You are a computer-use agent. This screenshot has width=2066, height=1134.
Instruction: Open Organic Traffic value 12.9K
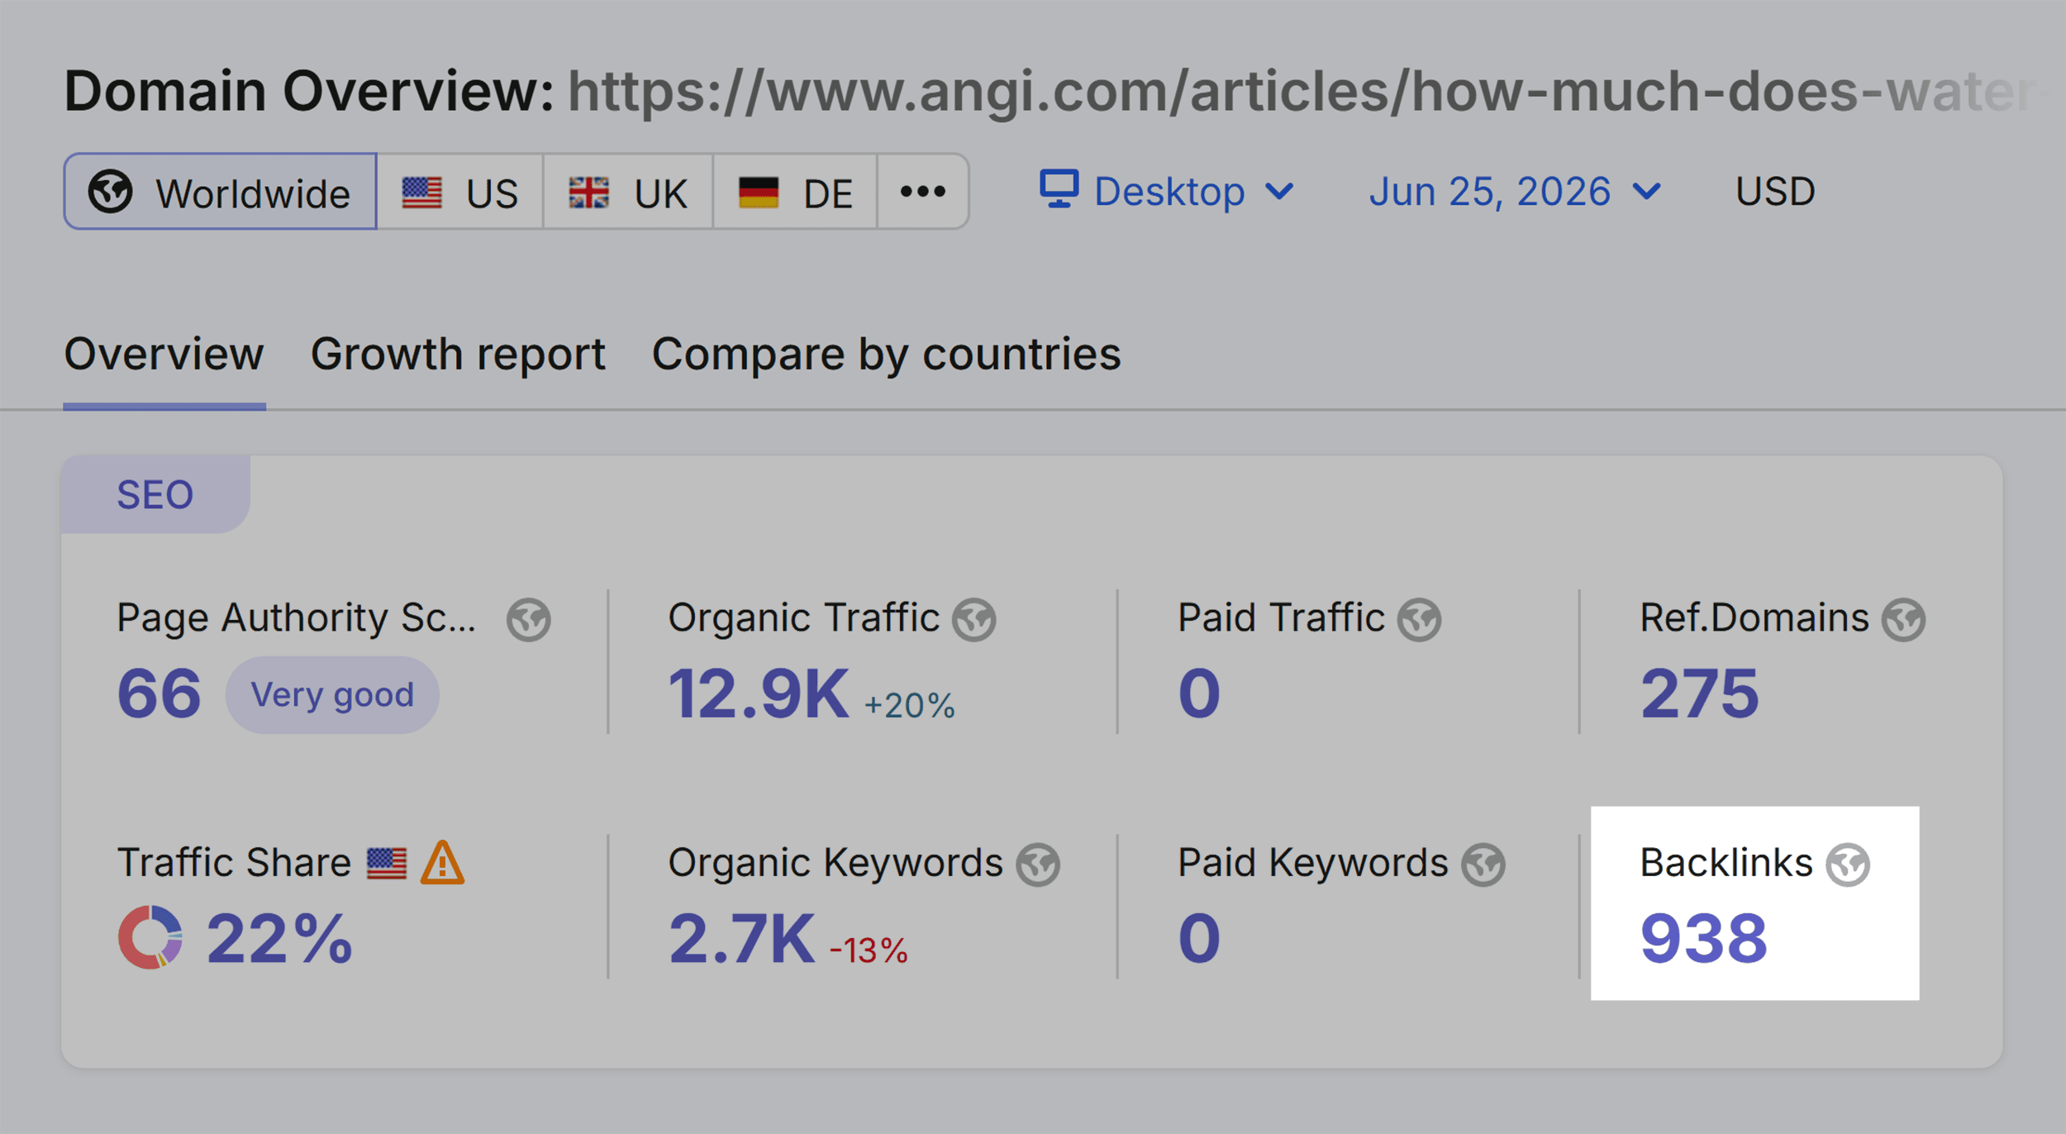[758, 693]
